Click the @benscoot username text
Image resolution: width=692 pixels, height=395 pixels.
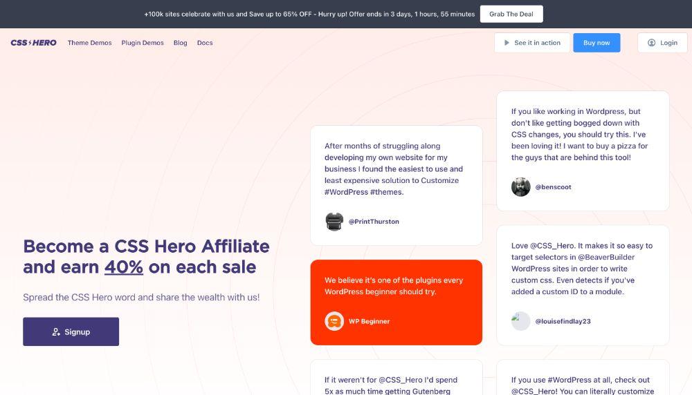pyautogui.click(x=553, y=187)
